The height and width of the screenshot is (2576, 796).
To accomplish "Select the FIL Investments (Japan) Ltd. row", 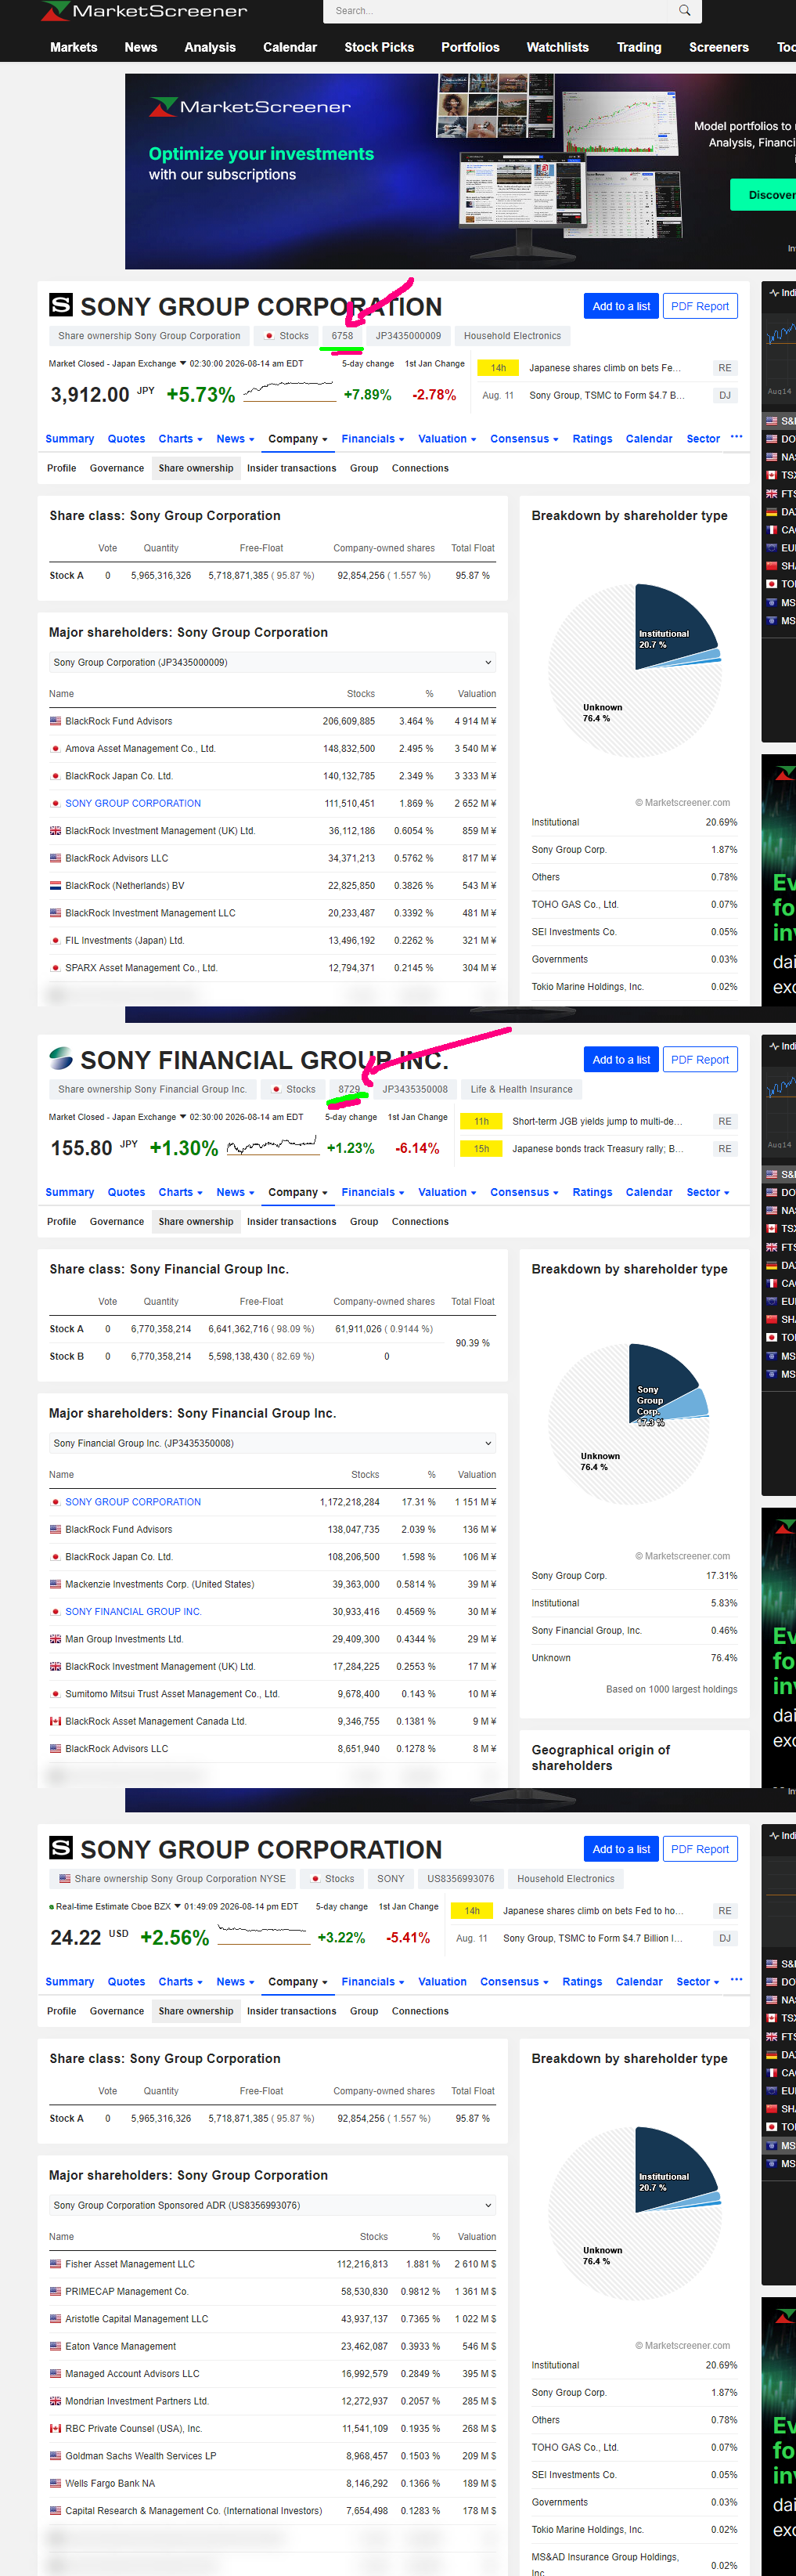I will click(x=272, y=940).
